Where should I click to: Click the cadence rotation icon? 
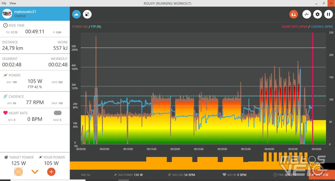(x=5, y=96)
